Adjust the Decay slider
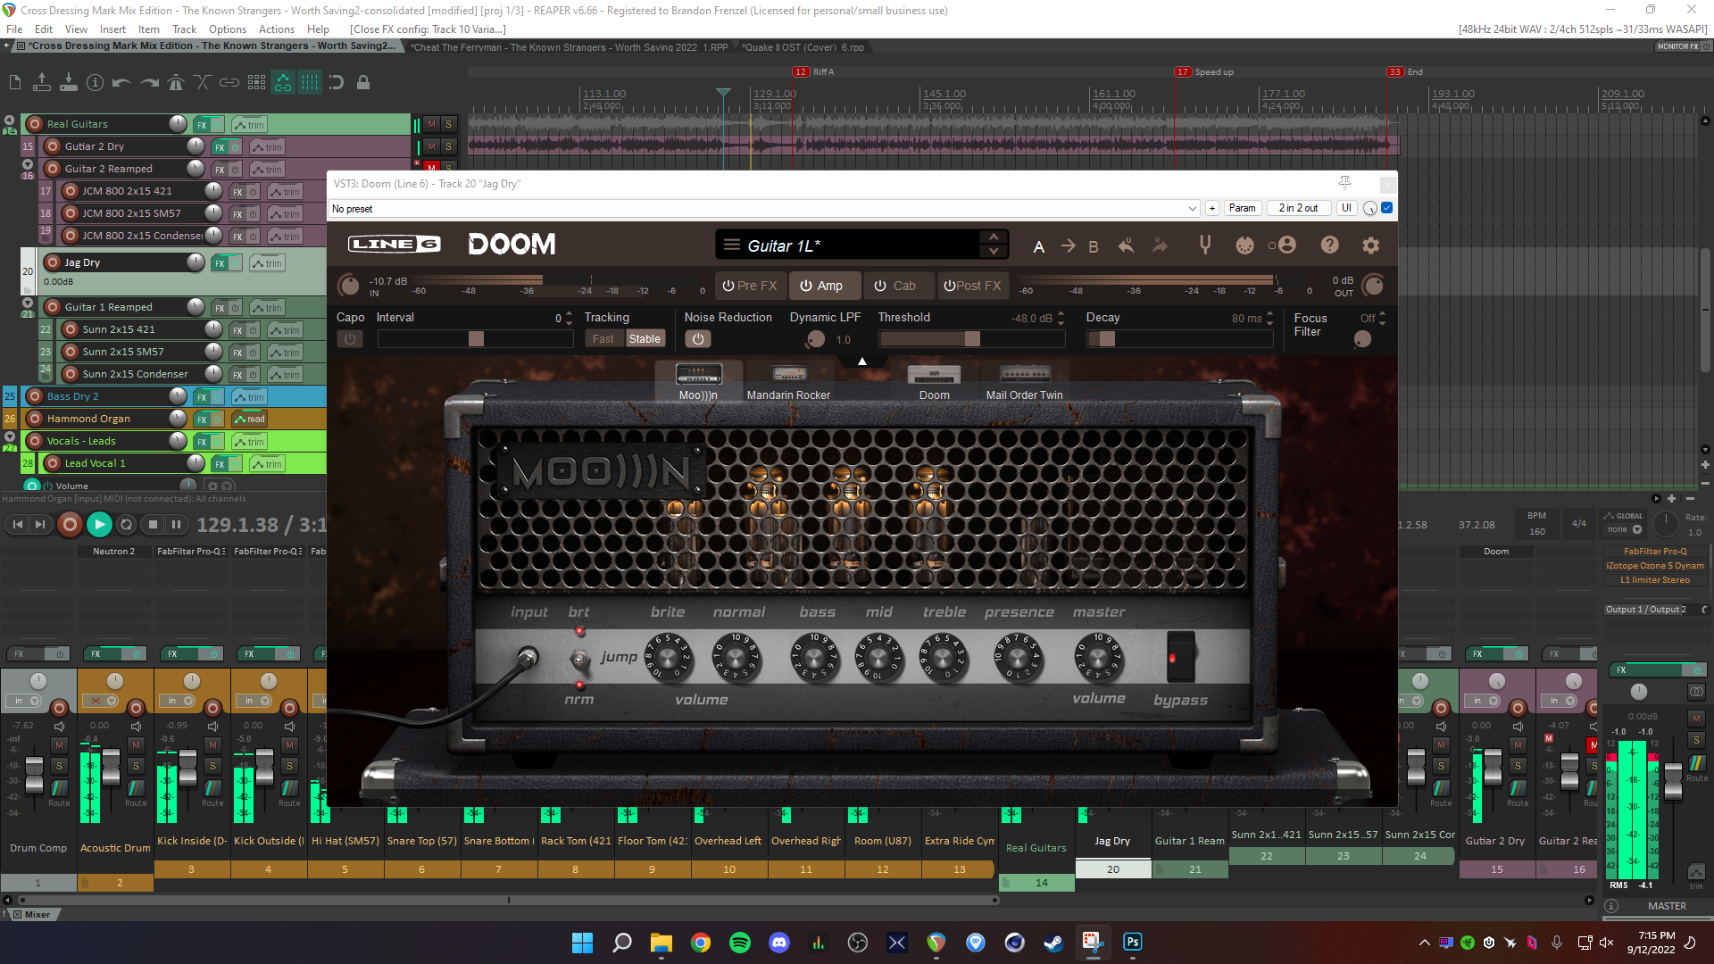The width and height of the screenshot is (1714, 964). point(1180,339)
